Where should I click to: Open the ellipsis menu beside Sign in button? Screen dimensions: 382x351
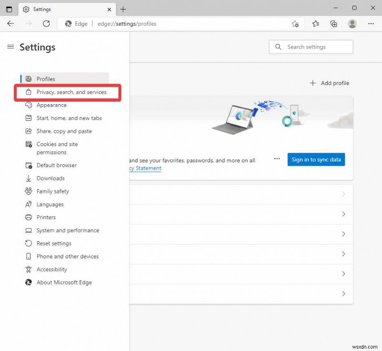tap(277, 159)
